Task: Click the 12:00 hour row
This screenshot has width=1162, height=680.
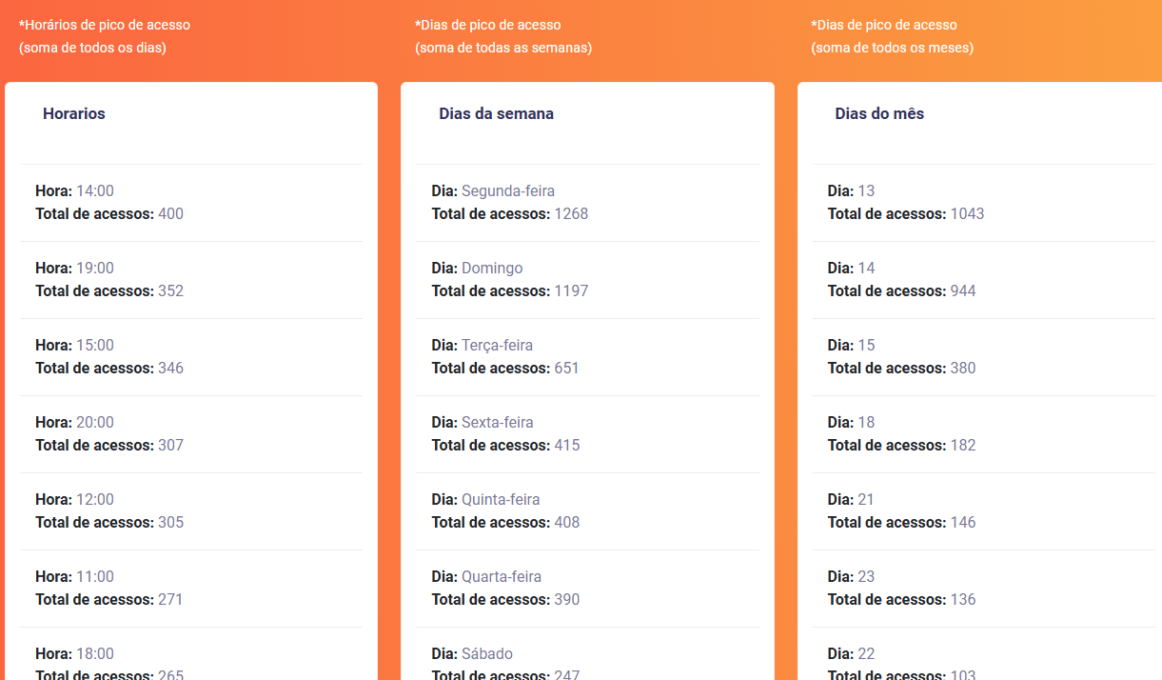Action: tap(191, 511)
